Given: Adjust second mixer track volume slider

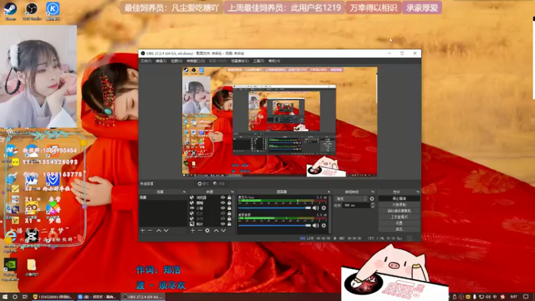Looking at the screenshot, I should [275, 225].
